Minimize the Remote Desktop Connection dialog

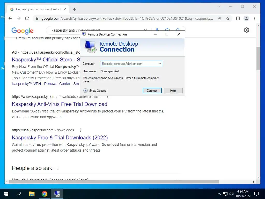pos(155,34)
